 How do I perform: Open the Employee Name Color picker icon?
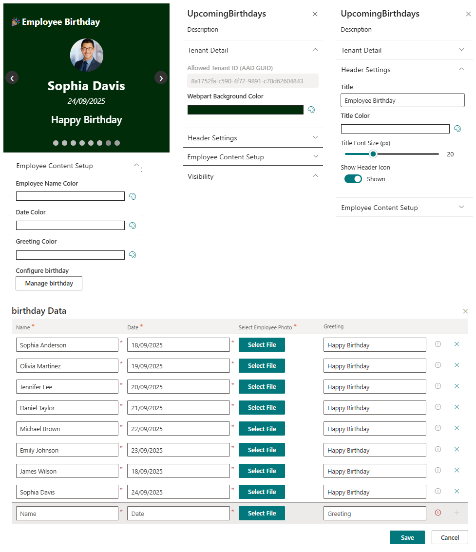tap(132, 196)
